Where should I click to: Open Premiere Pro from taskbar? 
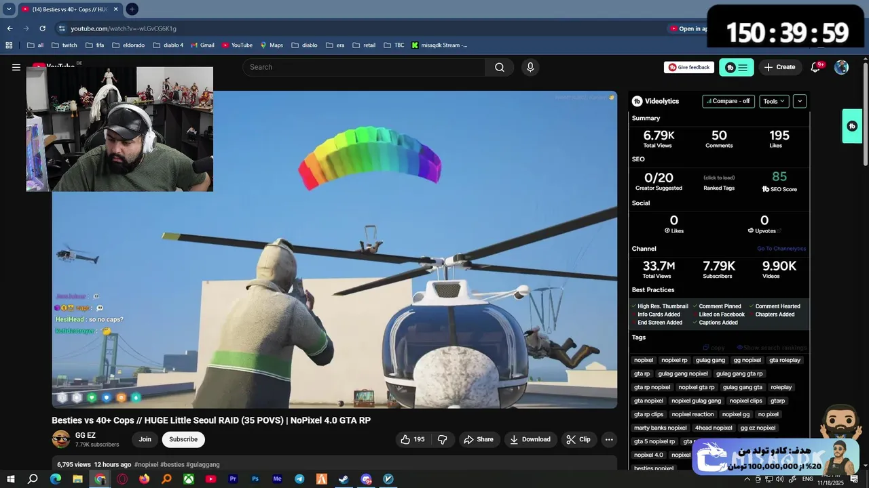233,479
